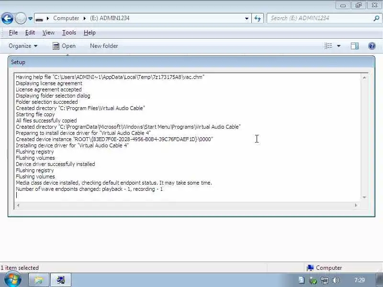
Task: Click the Open toolbar button
Action: click(64, 46)
